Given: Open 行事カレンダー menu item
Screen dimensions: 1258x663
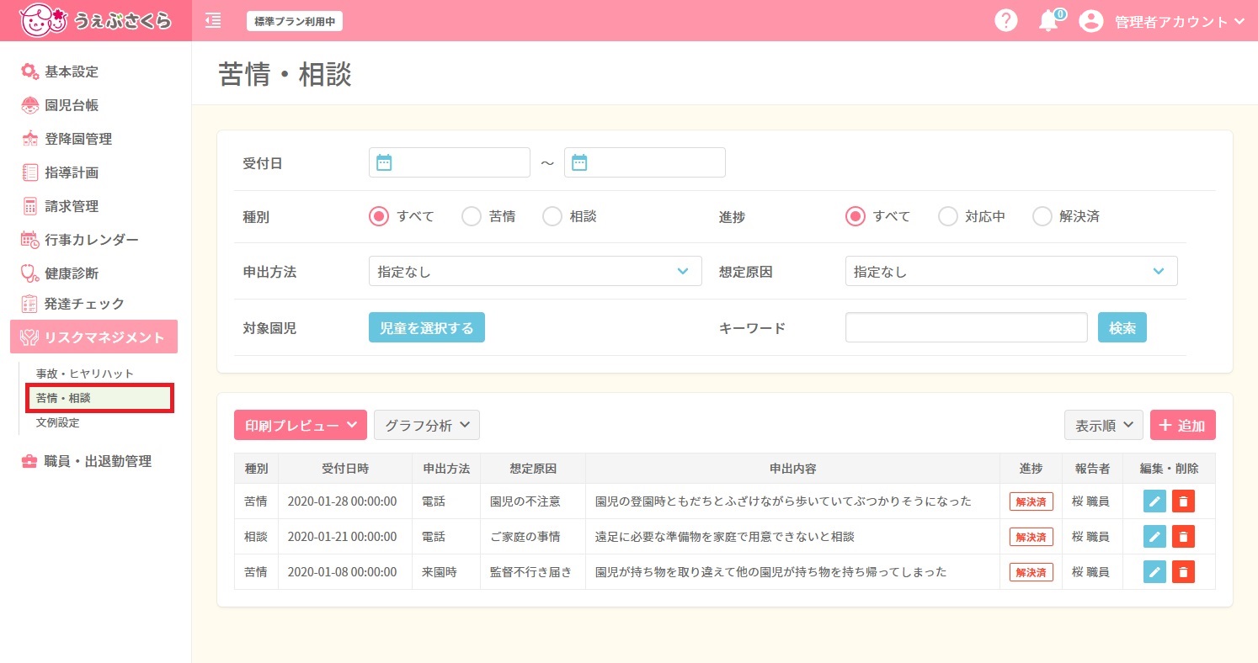Looking at the screenshot, I should pyautogui.click(x=92, y=240).
